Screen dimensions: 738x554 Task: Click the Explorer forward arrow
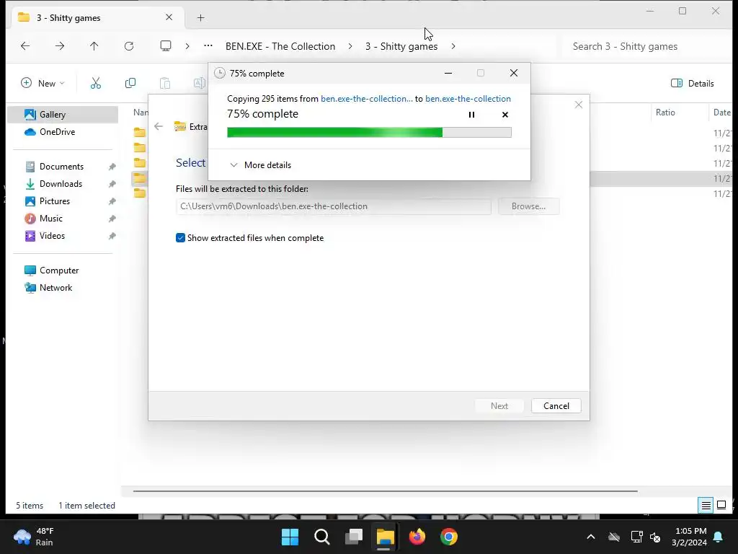(60, 45)
